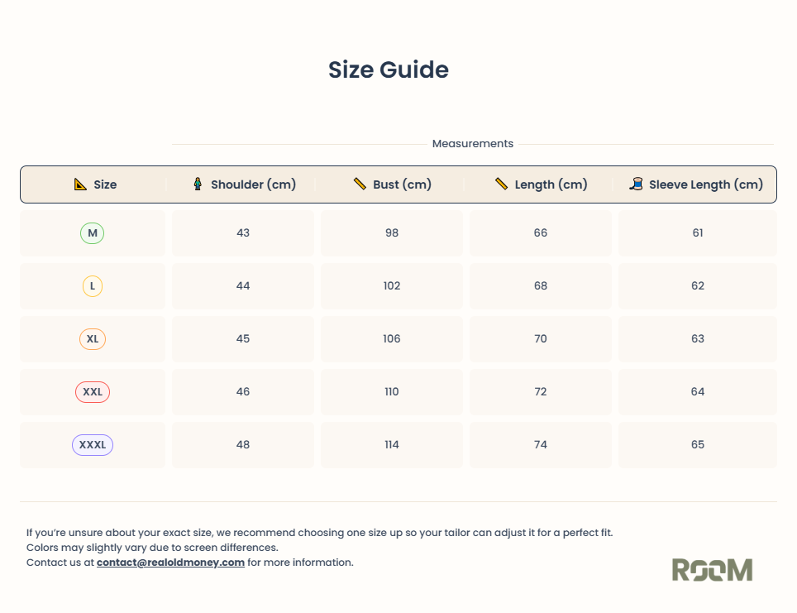Click the 'Colors may slightly vary' note

(x=152, y=548)
